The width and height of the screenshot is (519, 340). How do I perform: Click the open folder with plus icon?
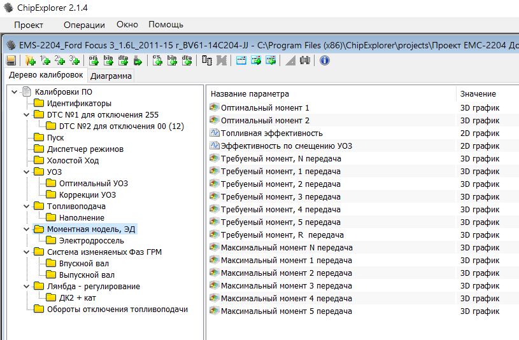tap(29, 60)
